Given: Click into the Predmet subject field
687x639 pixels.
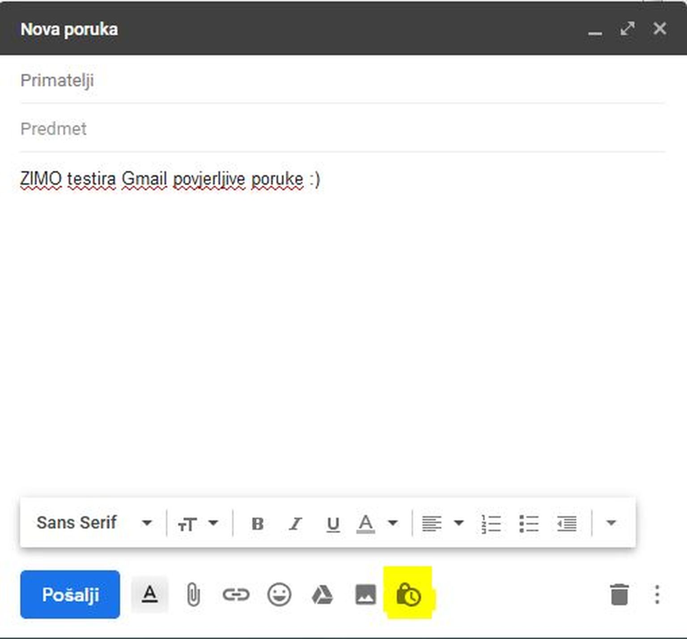Looking at the screenshot, I should (x=343, y=129).
